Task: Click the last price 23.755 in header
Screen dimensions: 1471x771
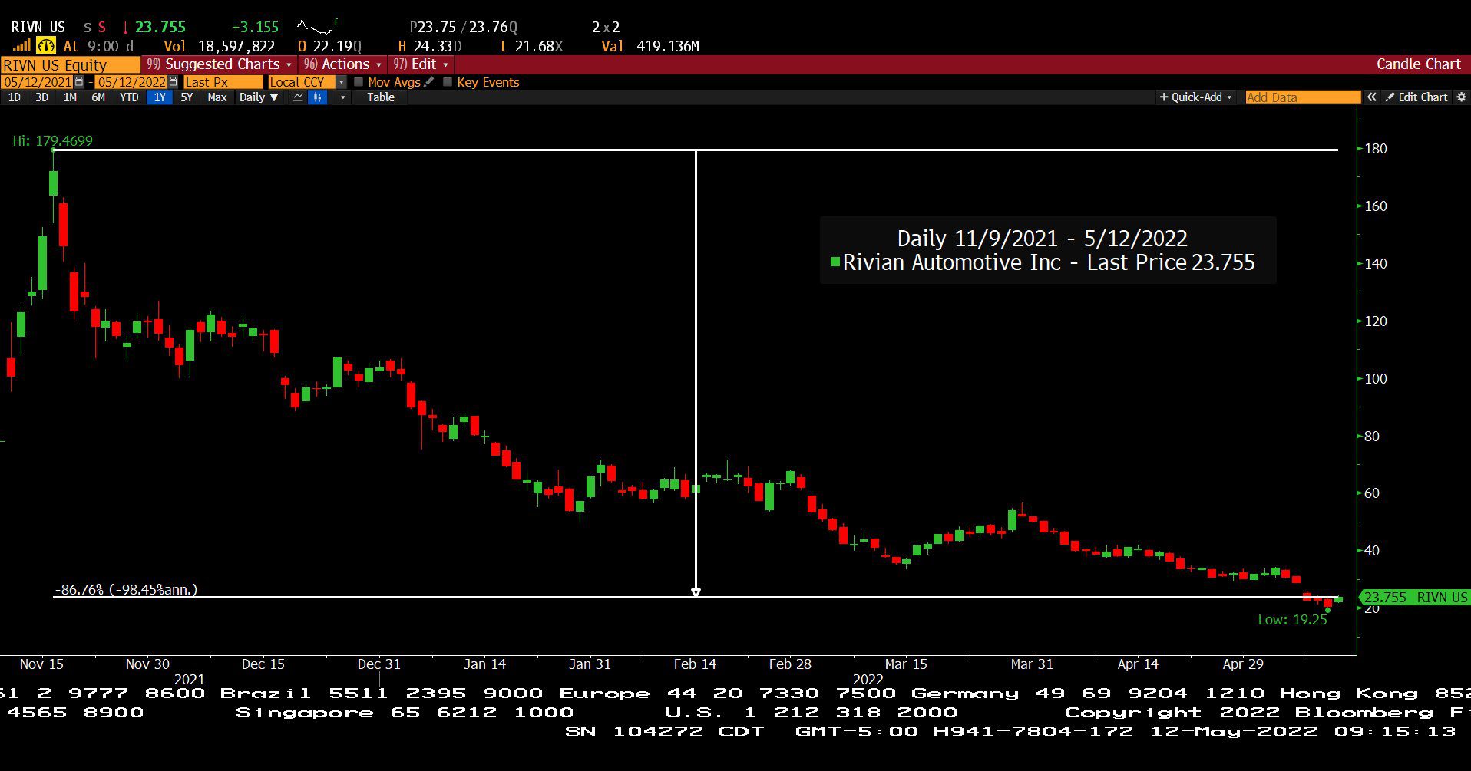Action: (160, 28)
